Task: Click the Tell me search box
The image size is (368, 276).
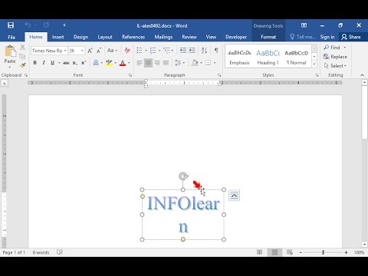Action: 303,37
